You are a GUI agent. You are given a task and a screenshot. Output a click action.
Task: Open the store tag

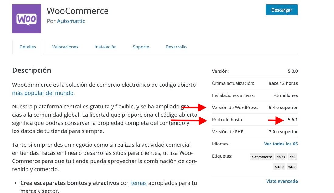pyautogui.click(x=279, y=167)
